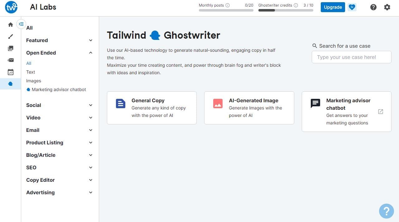Open the brush create tool icon
The width and height of the screenshot is (399, 222).
(11, 36)
